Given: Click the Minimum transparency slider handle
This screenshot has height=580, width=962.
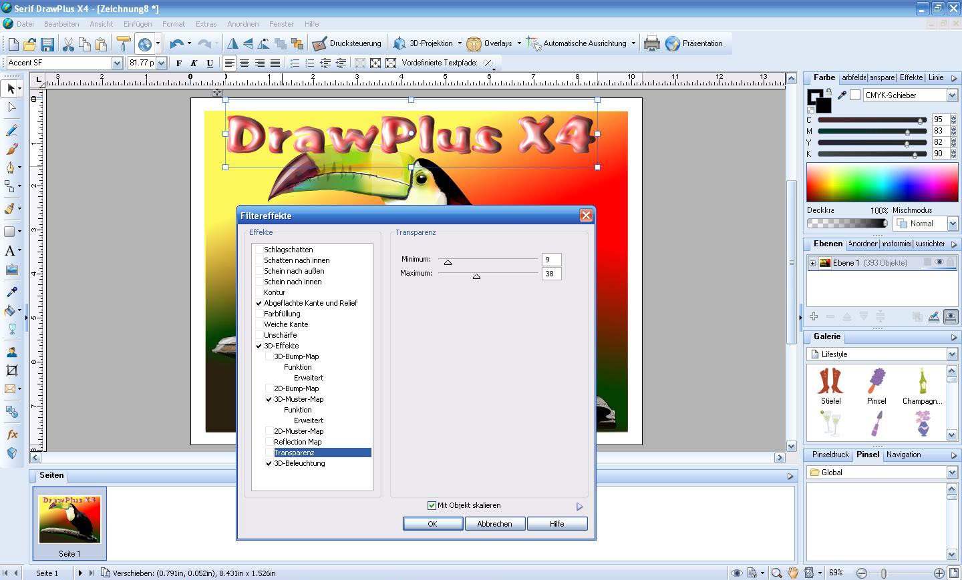Looking at the screenshot, I should [x=448, y=262].
